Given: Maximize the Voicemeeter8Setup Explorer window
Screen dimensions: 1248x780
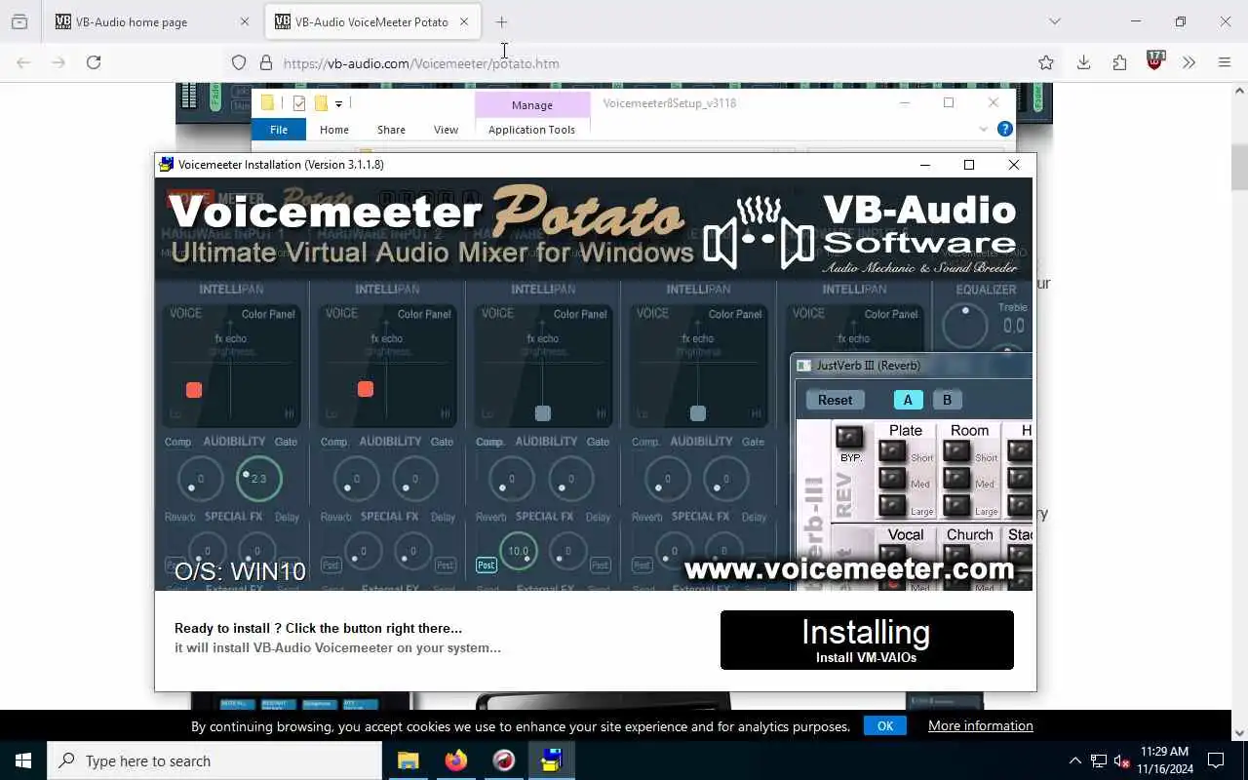Looking at the screenshot, I should point(949,102).
